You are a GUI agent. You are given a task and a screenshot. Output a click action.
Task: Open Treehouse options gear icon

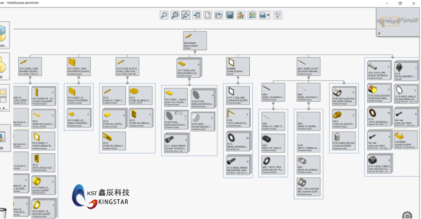[407, 215]
